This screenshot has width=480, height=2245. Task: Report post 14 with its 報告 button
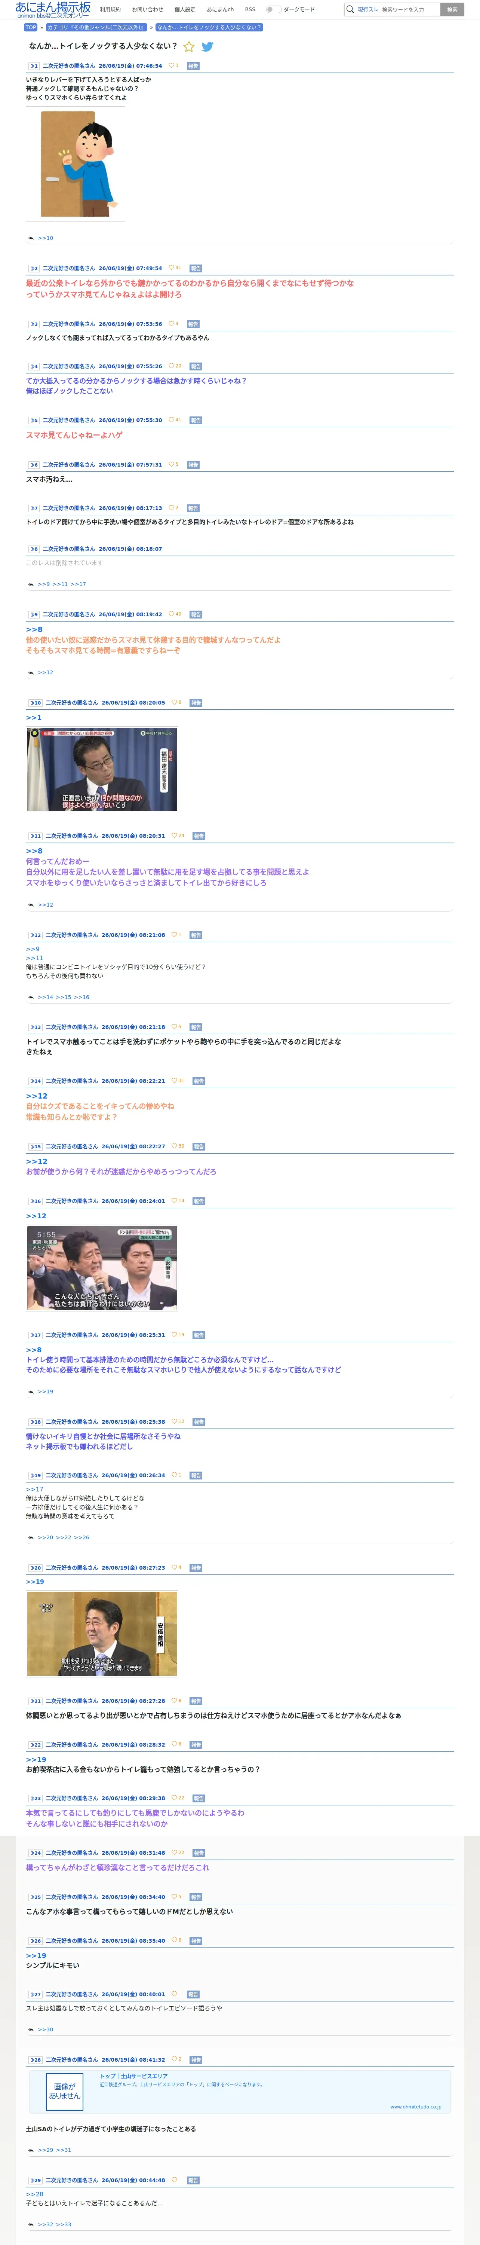[199, 1082]
